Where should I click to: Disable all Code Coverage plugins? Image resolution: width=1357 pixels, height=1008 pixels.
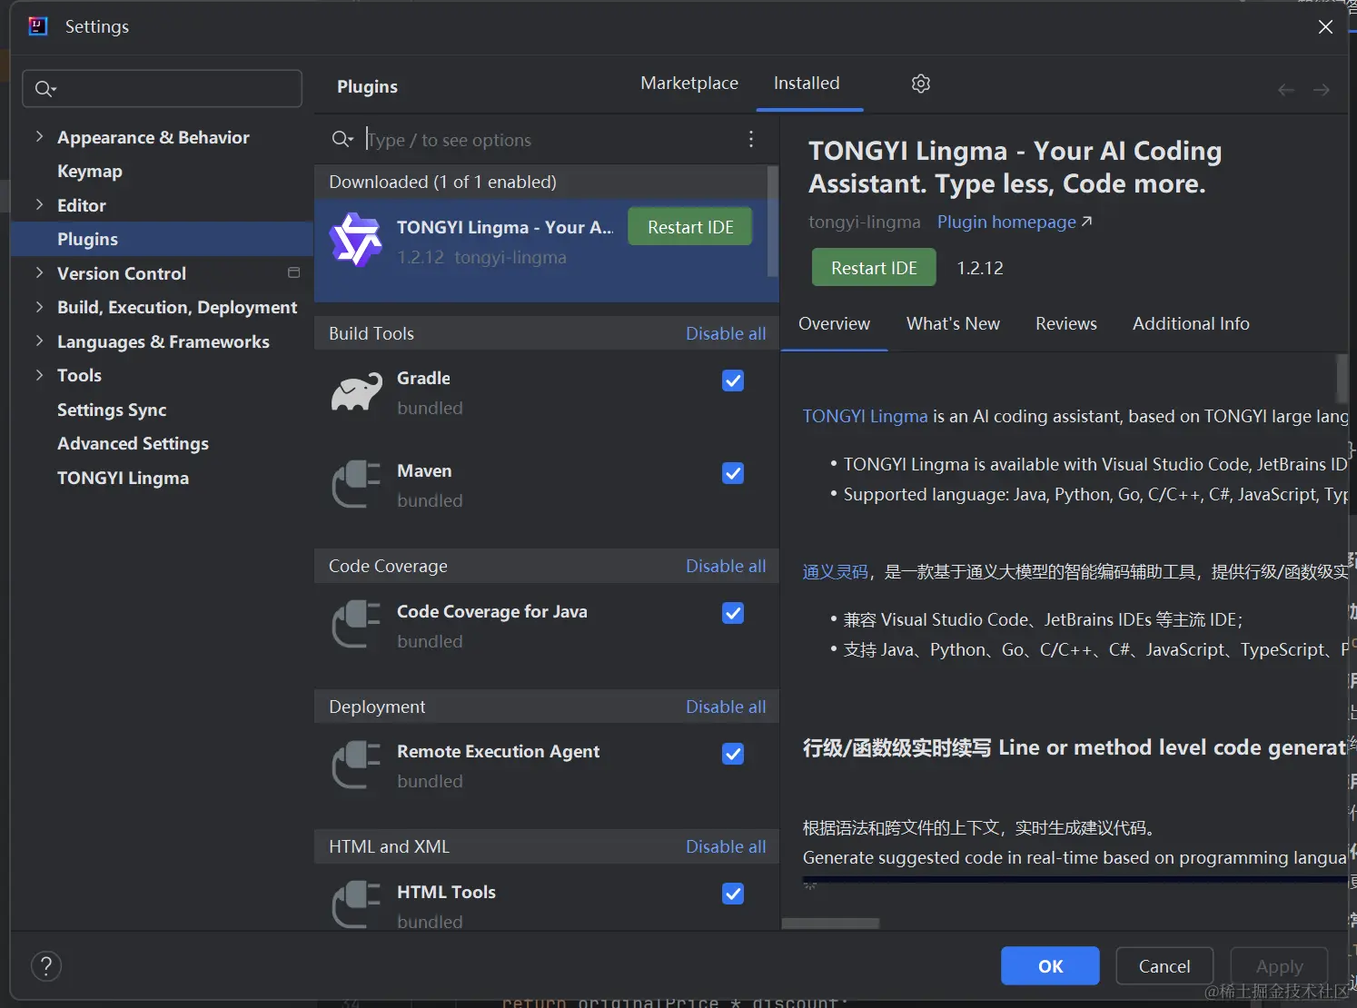pos(726,566)
